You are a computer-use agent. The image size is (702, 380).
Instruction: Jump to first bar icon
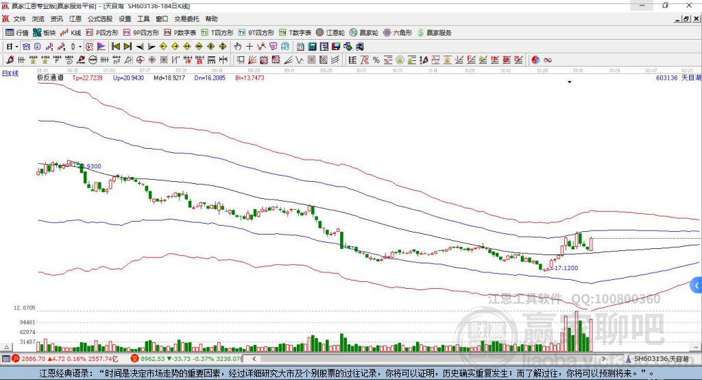click(x=115, y=47)
